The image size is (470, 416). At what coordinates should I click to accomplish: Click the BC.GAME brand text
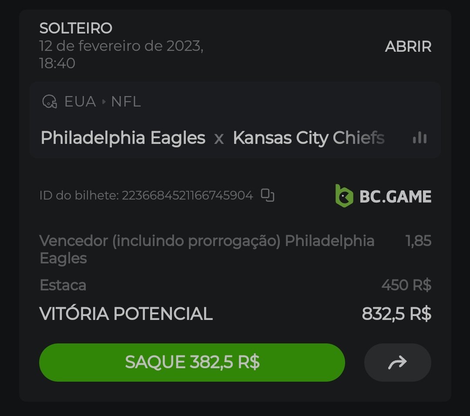395,196
